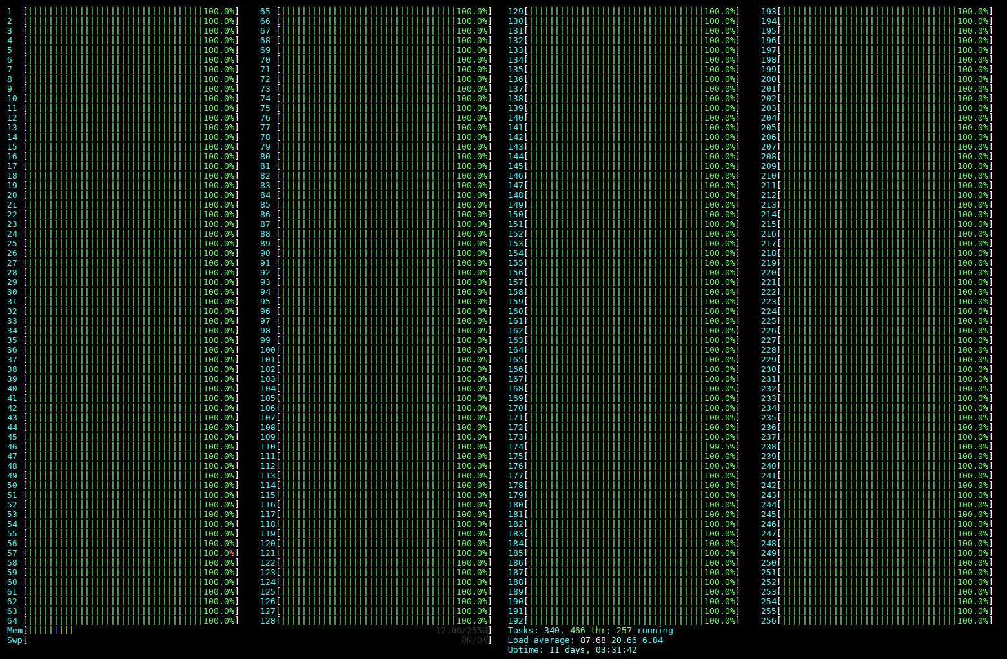Select the CPU 88 usage meter row
Screen dimensions: 1007x659
[x=376, y=234]
